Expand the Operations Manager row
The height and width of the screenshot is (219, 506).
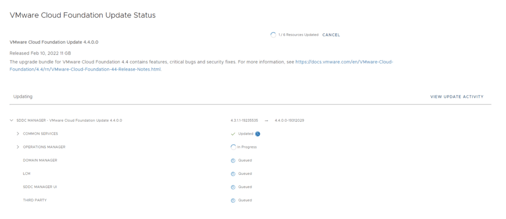[18, 147]
